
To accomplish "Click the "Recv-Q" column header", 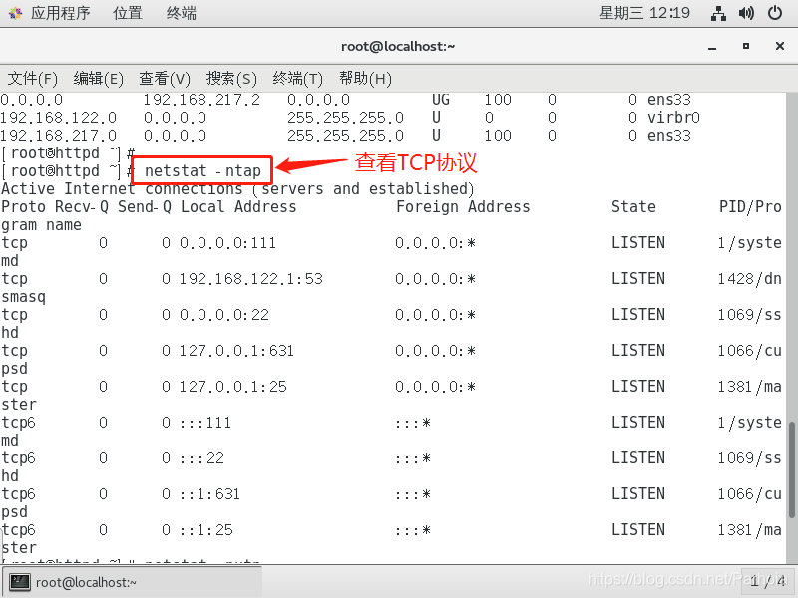I will (x=82, y=207).
